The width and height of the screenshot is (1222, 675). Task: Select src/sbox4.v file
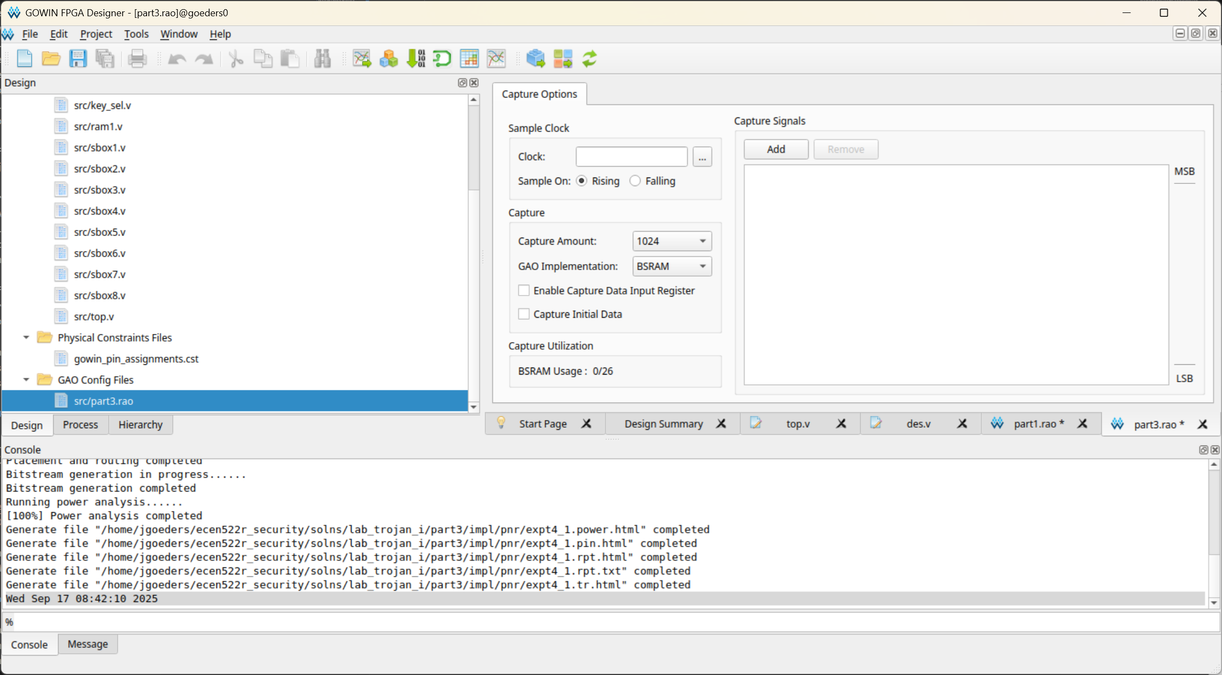point(100,211)
